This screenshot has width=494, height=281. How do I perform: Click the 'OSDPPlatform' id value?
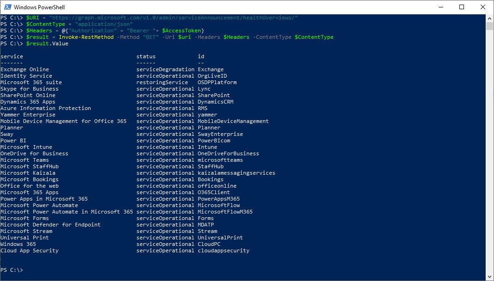pos(217,82)
